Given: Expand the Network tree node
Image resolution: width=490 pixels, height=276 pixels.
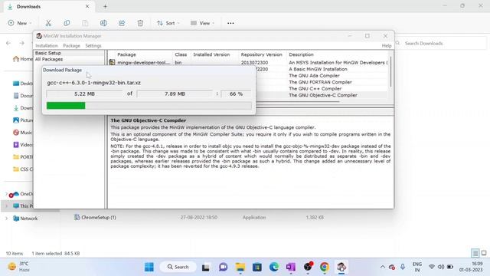Looking at the screenshot, I should 7,219.
